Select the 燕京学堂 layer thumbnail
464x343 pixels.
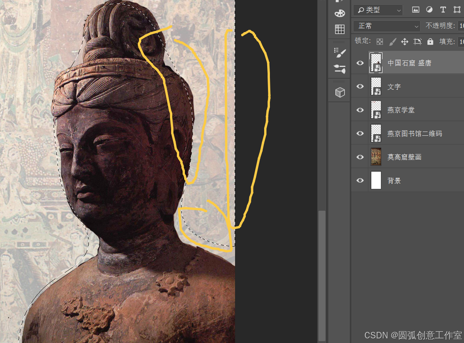(x=376, y=110)
